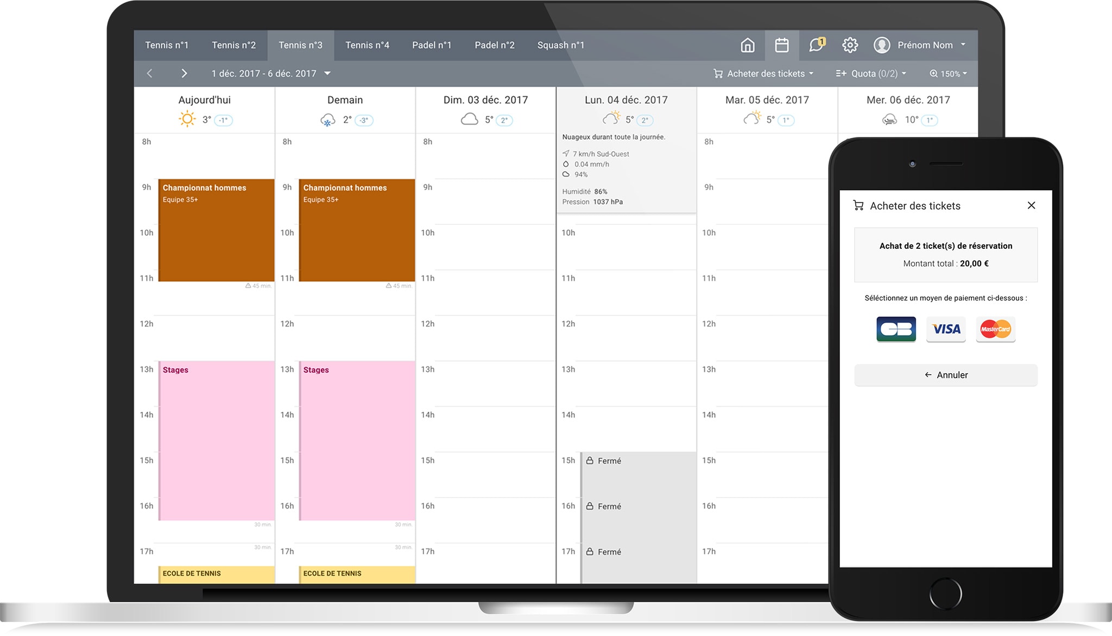Expand the Quota (0/2) dropdown
The image size is (1112, 636).
(871, 73)
